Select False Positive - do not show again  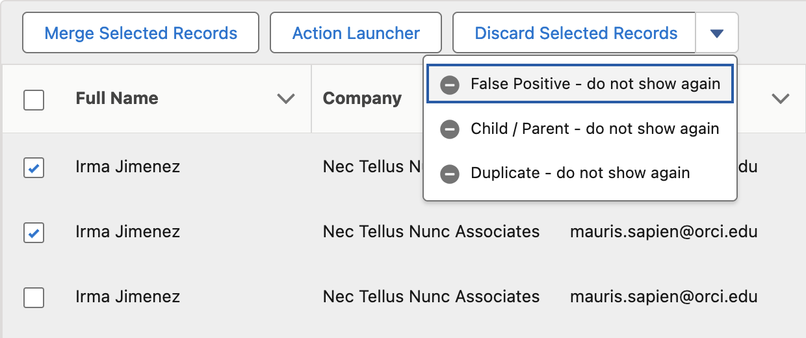[580, 84]
